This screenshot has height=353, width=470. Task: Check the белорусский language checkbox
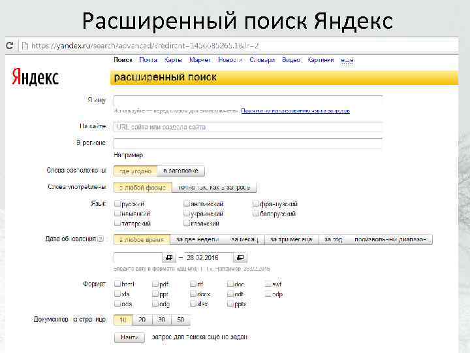click(256, 213)
